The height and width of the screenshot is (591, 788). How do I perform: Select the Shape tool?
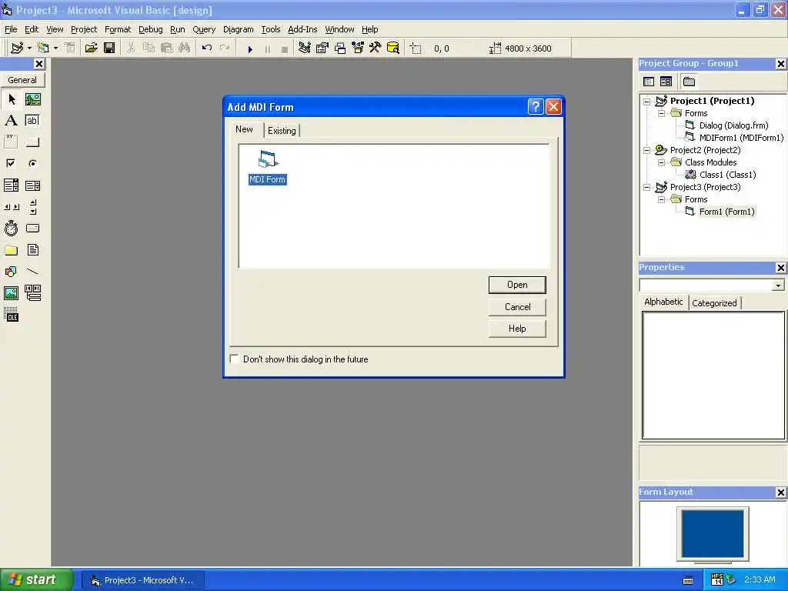11,272
